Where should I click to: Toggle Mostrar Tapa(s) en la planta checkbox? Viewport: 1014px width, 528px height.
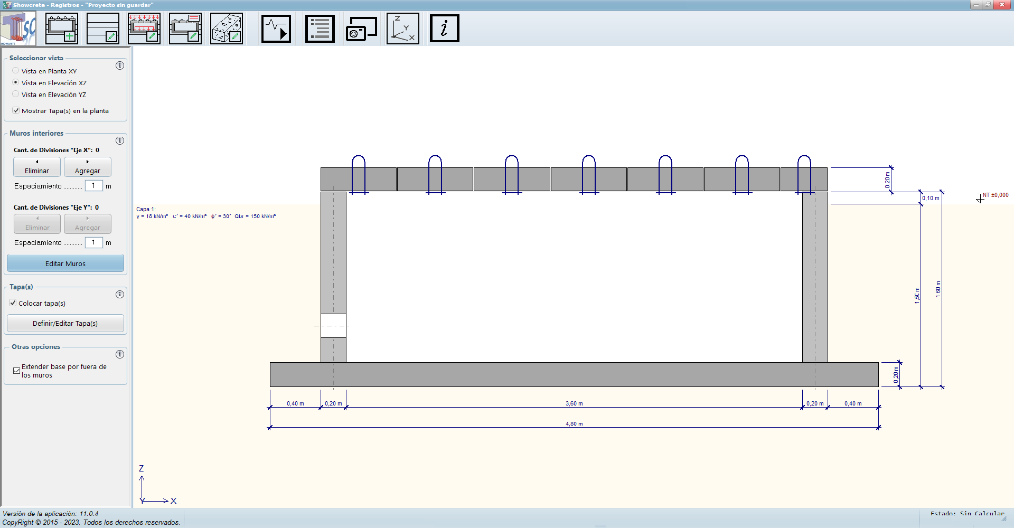(16, 111)
